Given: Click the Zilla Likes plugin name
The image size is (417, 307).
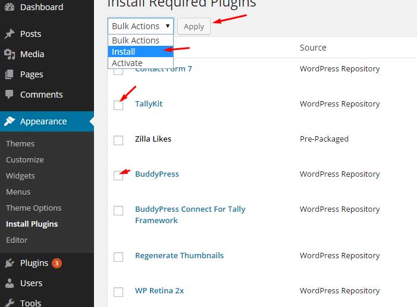Looking at the screenshot, I should pyautogui.click(x=153, y=139).
